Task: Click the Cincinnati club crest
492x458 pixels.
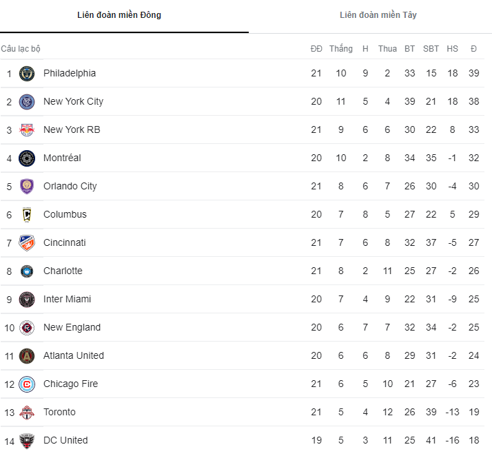Action: click(x=27, y=243)
